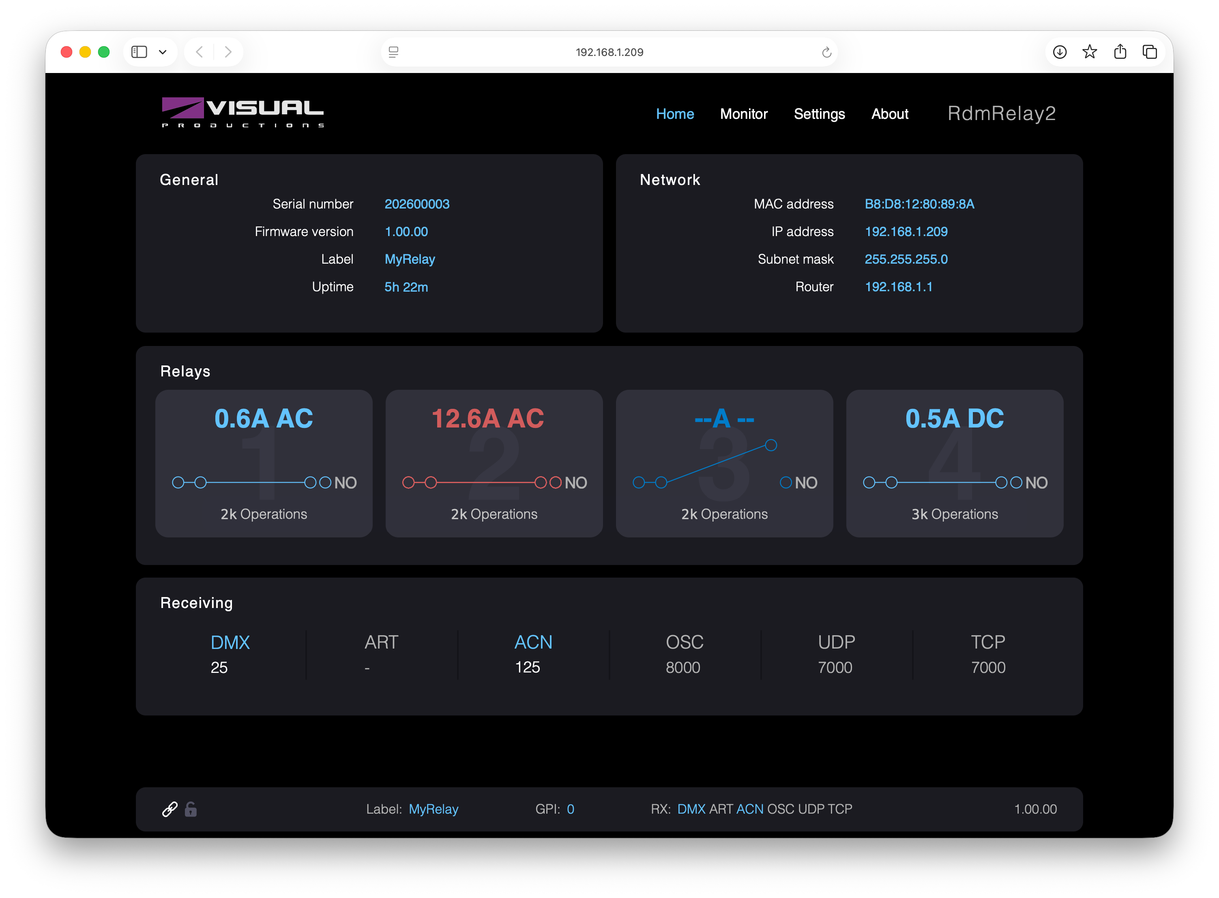Viewport: 1219px width, 898px height.
Task: Open the page settings reader menu icon
Action: (x=393, y=52)
